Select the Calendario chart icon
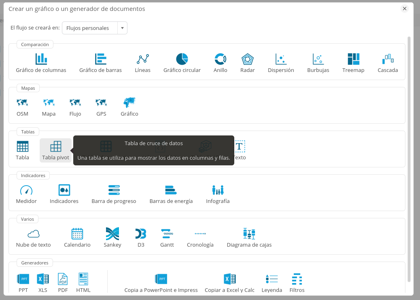The width and height of the screenshot is (420, 300). click(x=77, y=234)
